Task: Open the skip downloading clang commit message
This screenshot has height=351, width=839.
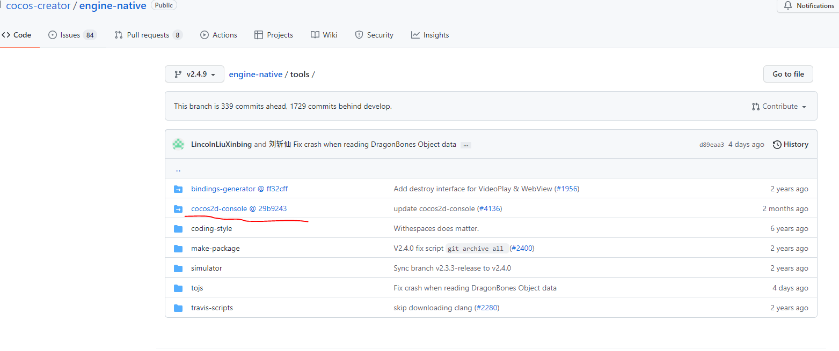Action: [433, 308]
